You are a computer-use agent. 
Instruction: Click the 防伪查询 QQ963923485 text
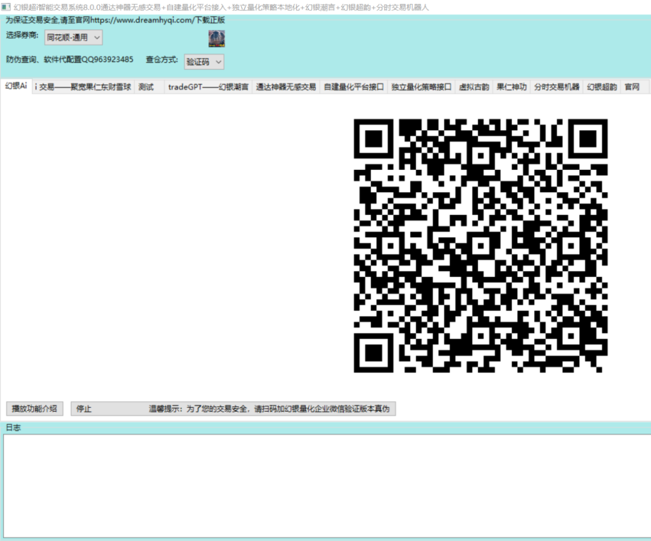click(x=69, y=59)
